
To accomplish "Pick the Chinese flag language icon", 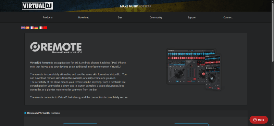I will pyautogui.click(x=45, y=28).
